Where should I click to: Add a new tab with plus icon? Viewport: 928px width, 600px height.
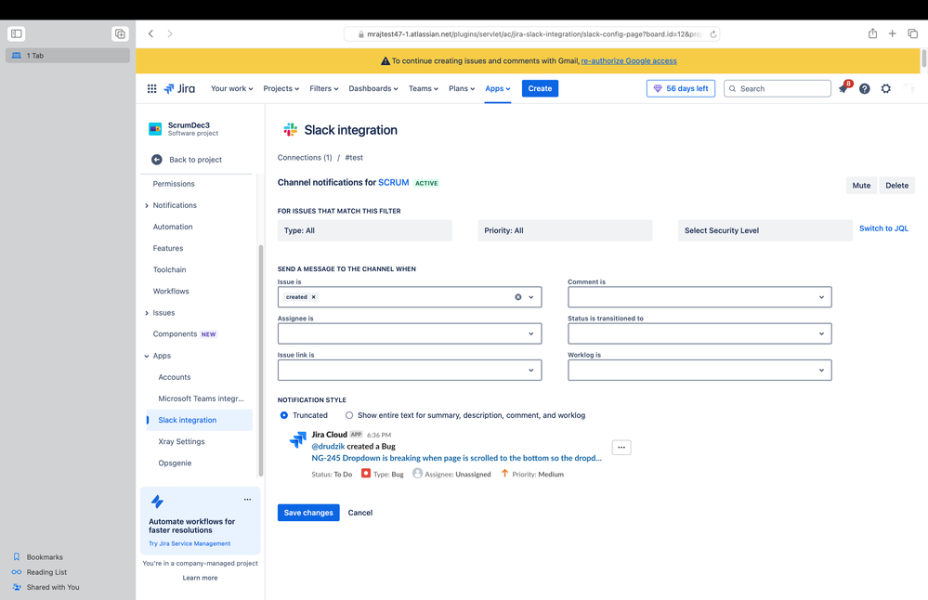pyautogui.click(x=892, y=33)
